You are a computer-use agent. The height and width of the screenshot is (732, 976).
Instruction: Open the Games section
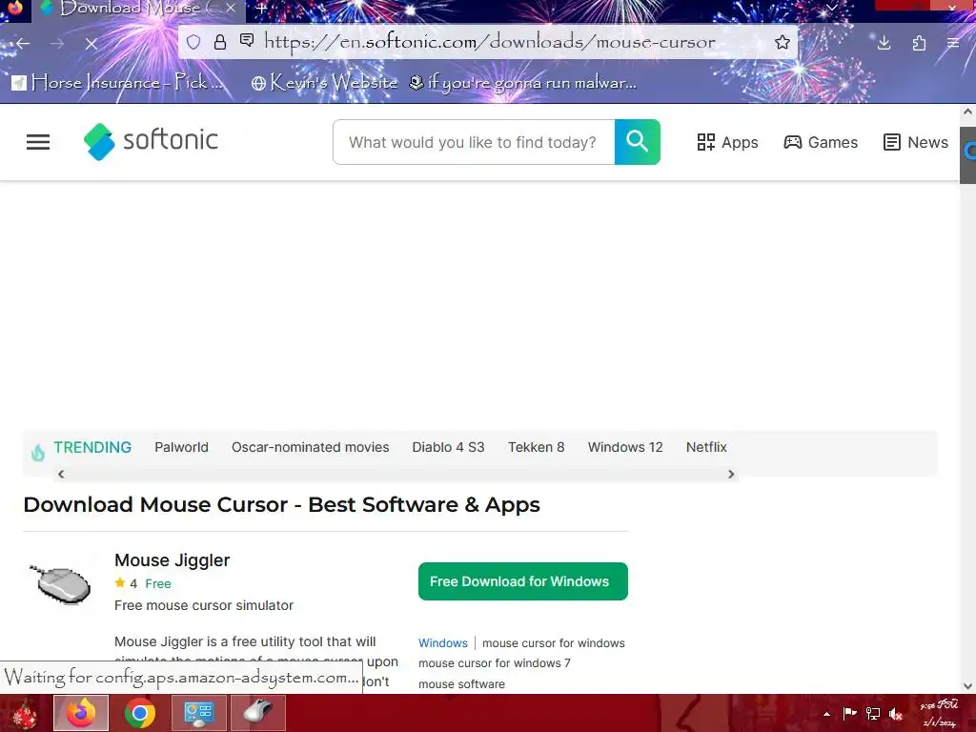[x=821, y=143]
